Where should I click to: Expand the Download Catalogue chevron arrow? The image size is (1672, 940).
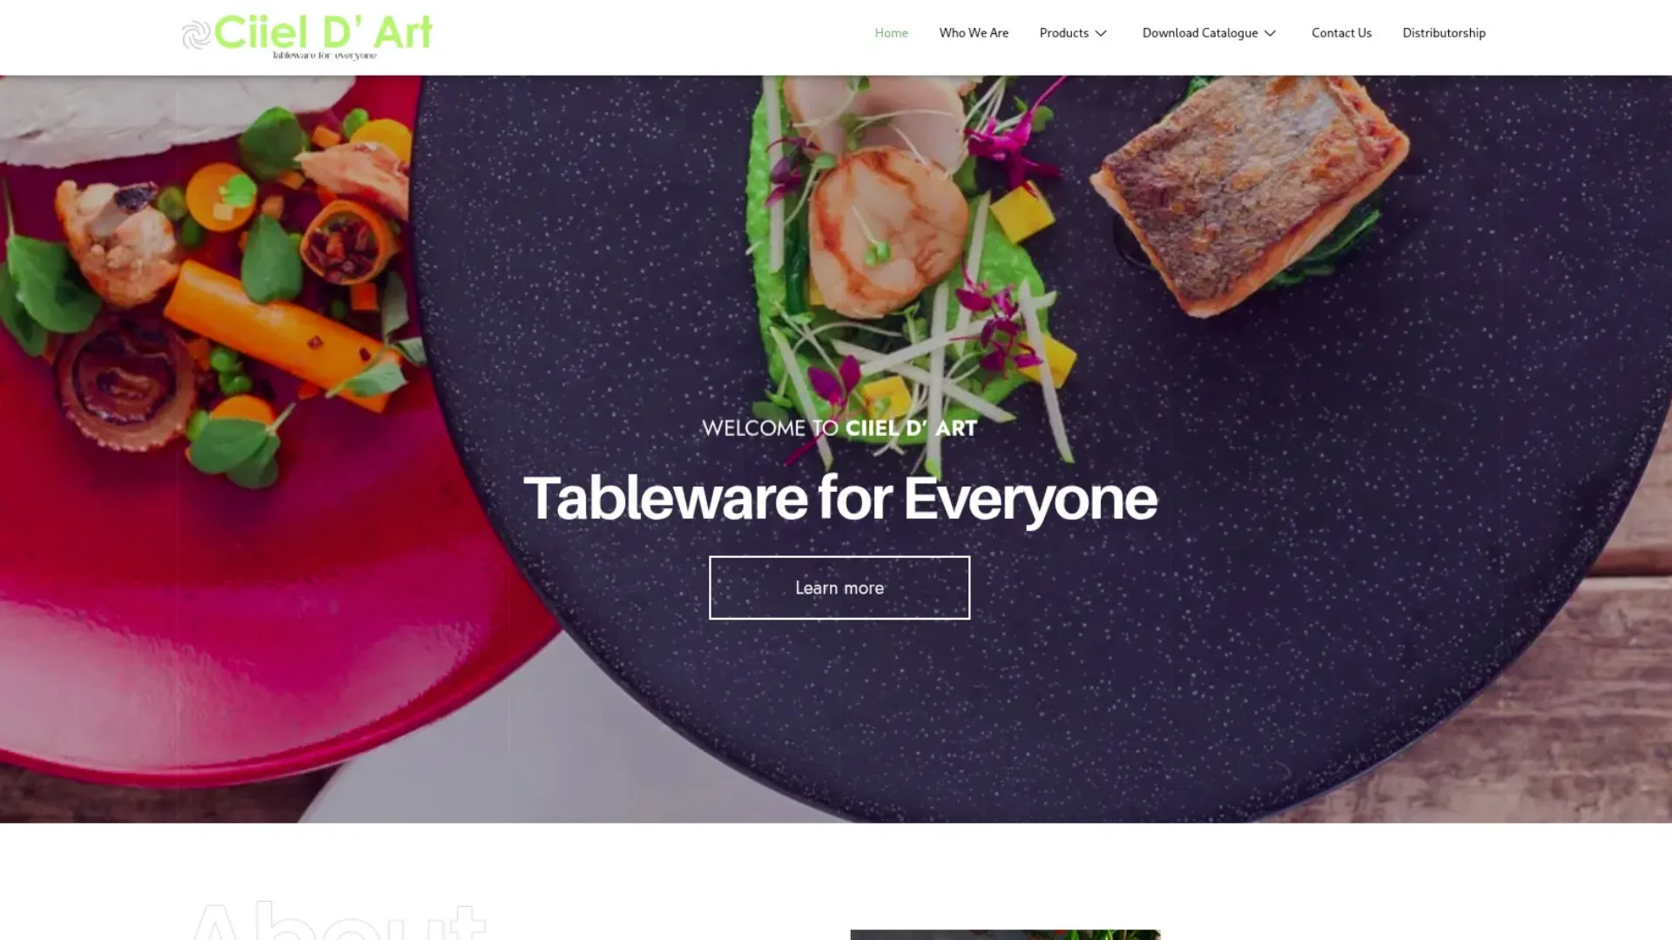(1270, 33)
